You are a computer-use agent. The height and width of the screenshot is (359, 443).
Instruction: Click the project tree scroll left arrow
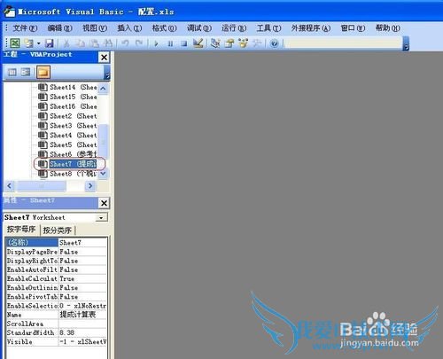pyautogui.click(x=9, y=186)
